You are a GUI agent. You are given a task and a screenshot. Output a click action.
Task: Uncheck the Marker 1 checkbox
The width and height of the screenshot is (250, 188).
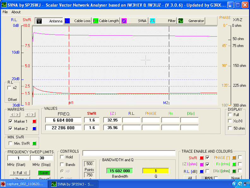click(x=11, y=121)
